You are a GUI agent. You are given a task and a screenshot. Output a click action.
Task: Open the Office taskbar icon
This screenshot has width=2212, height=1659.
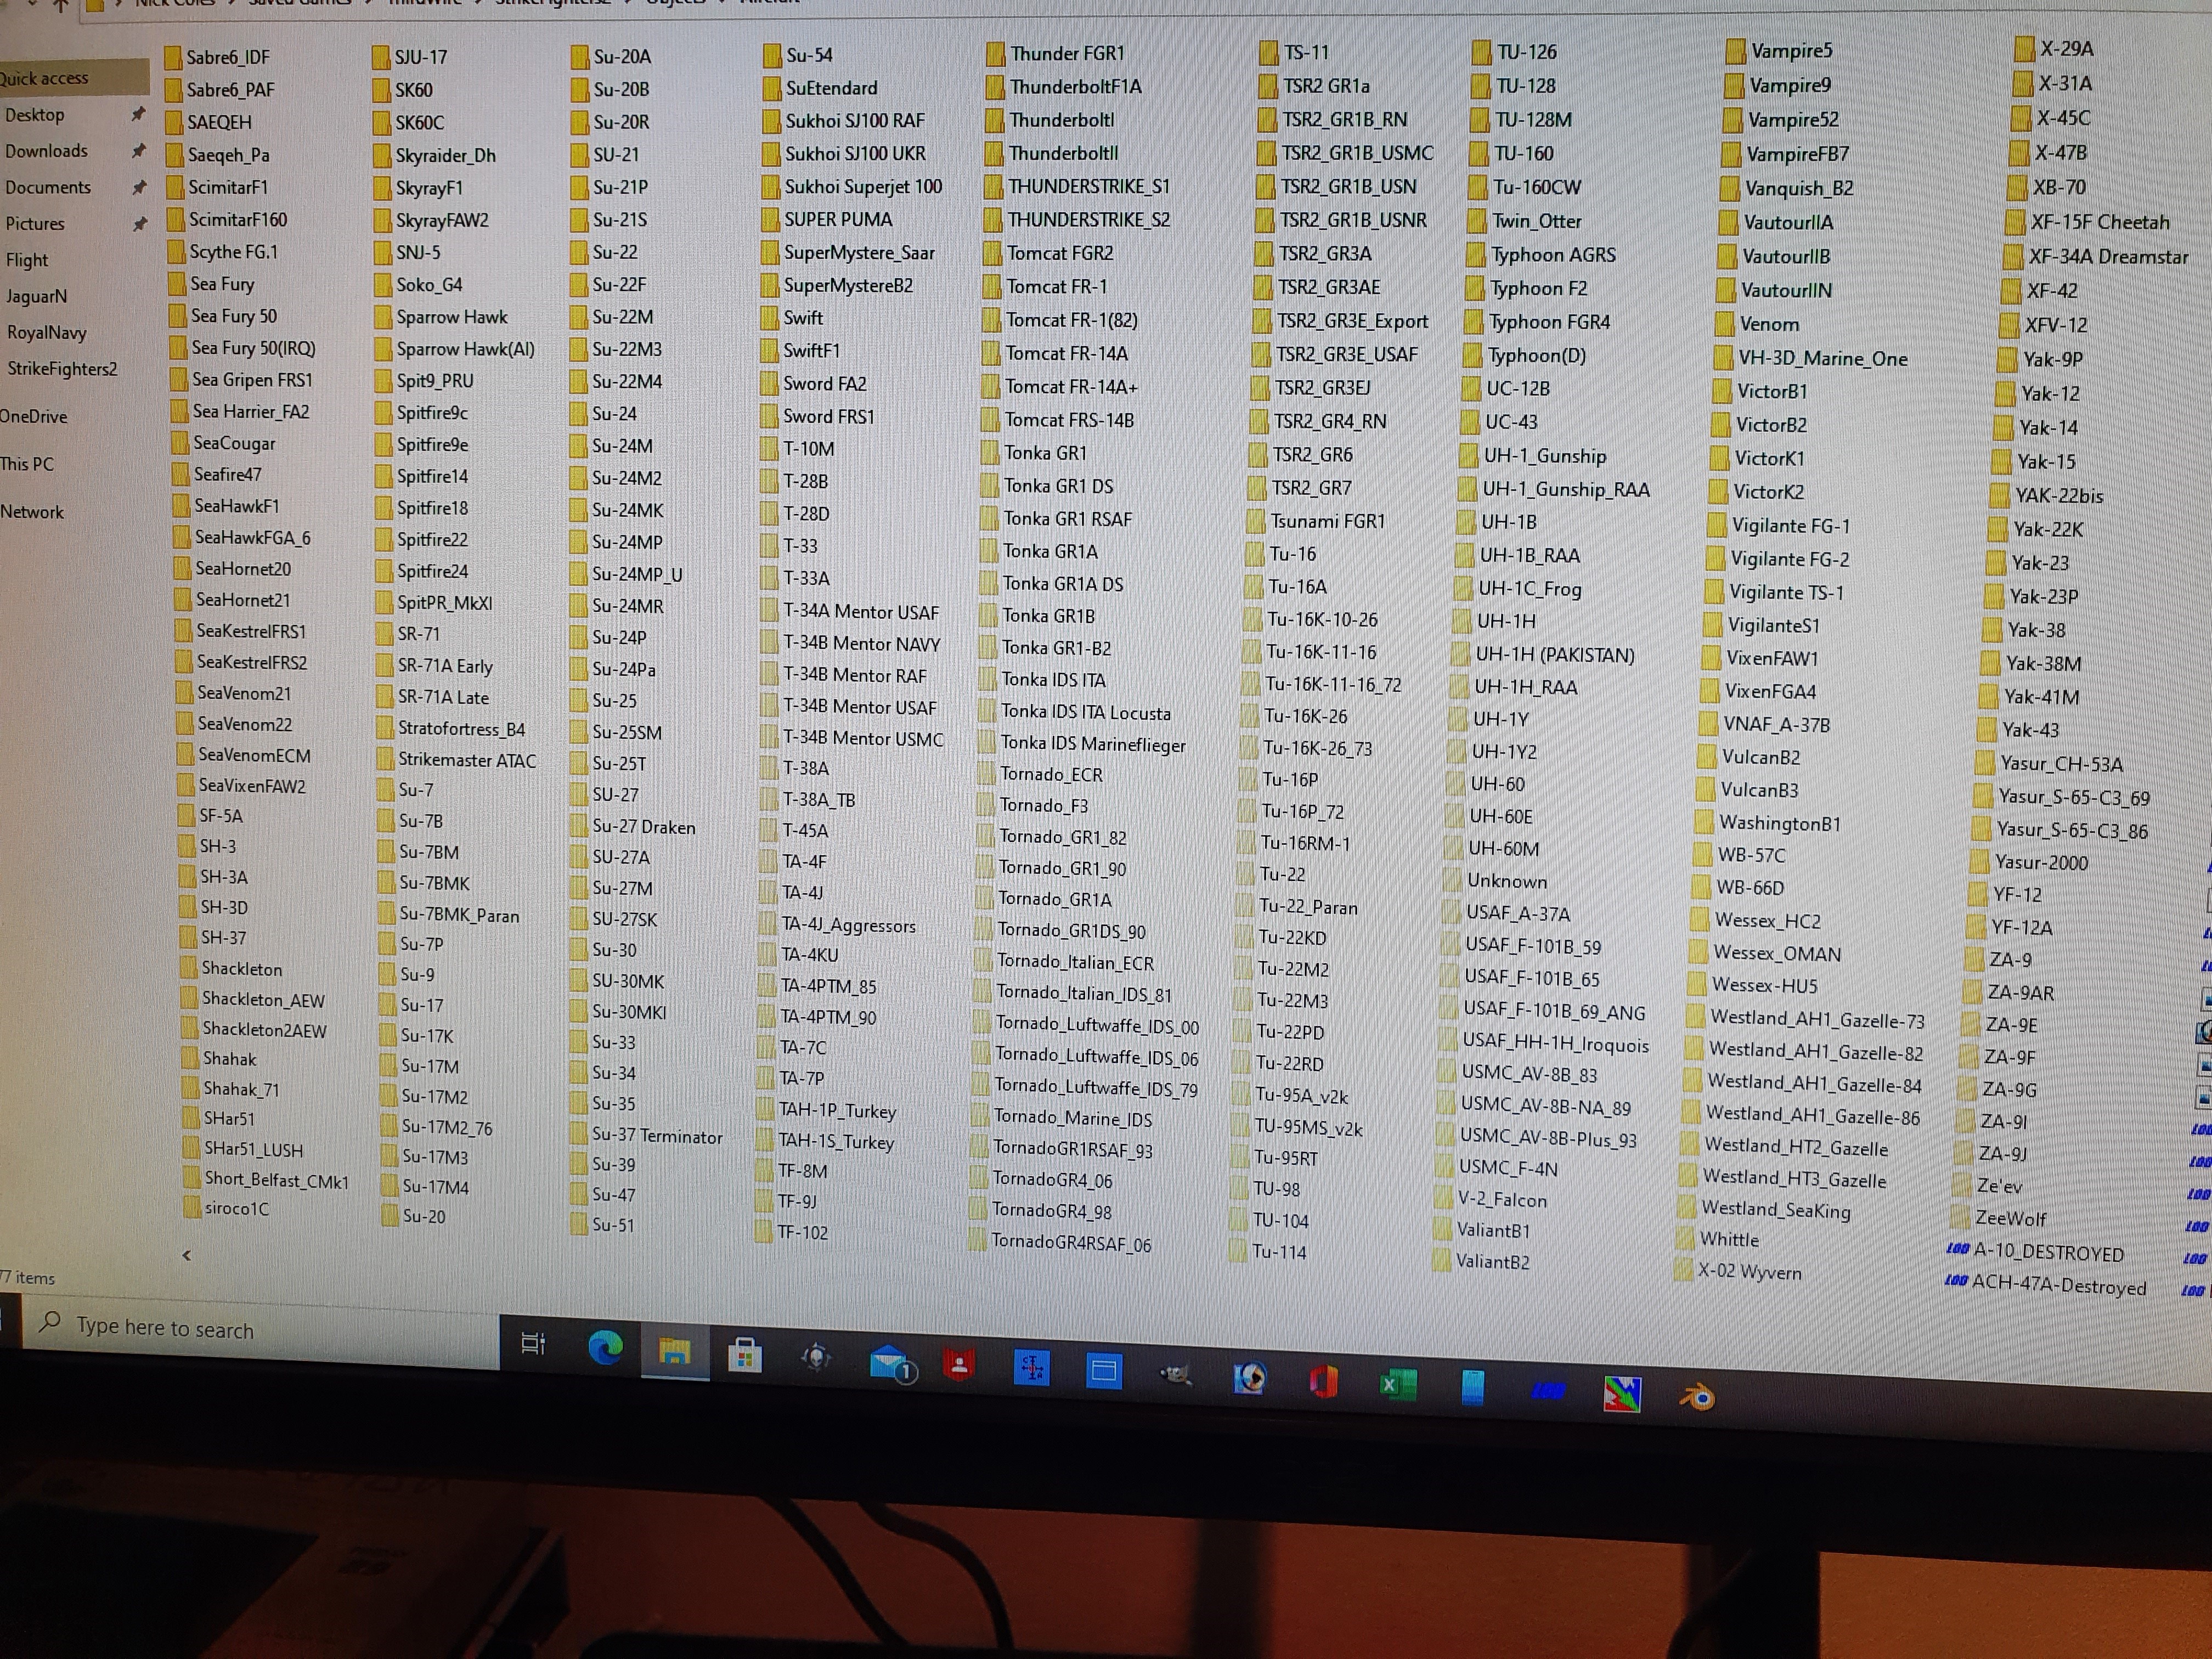pyautogui.click(x=1324, y=1382)
